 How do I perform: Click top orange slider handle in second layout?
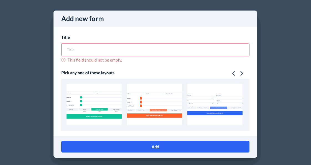tap(141, 98)
